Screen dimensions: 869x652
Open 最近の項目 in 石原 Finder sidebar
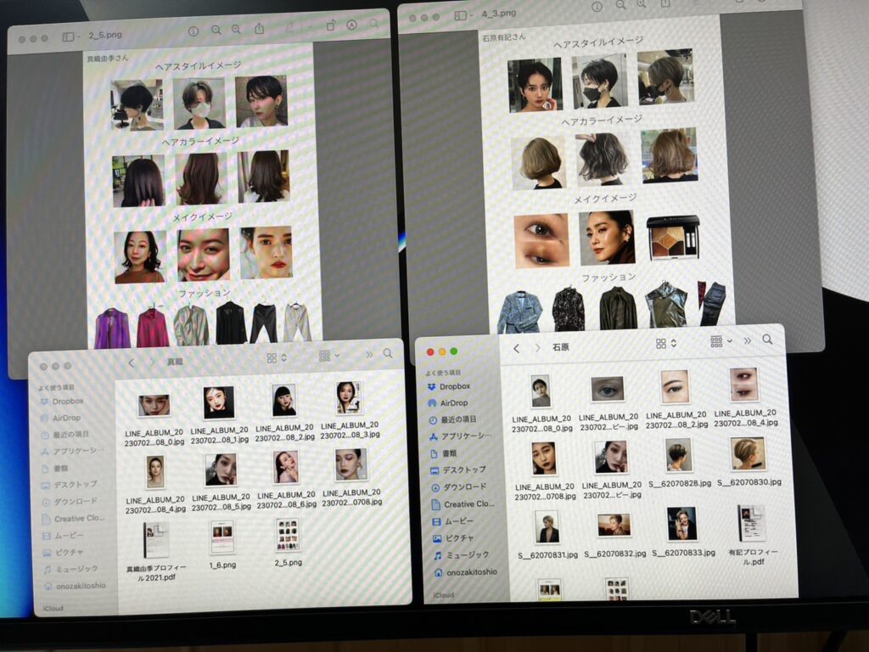pyautogui.click(x=453, y=419)
